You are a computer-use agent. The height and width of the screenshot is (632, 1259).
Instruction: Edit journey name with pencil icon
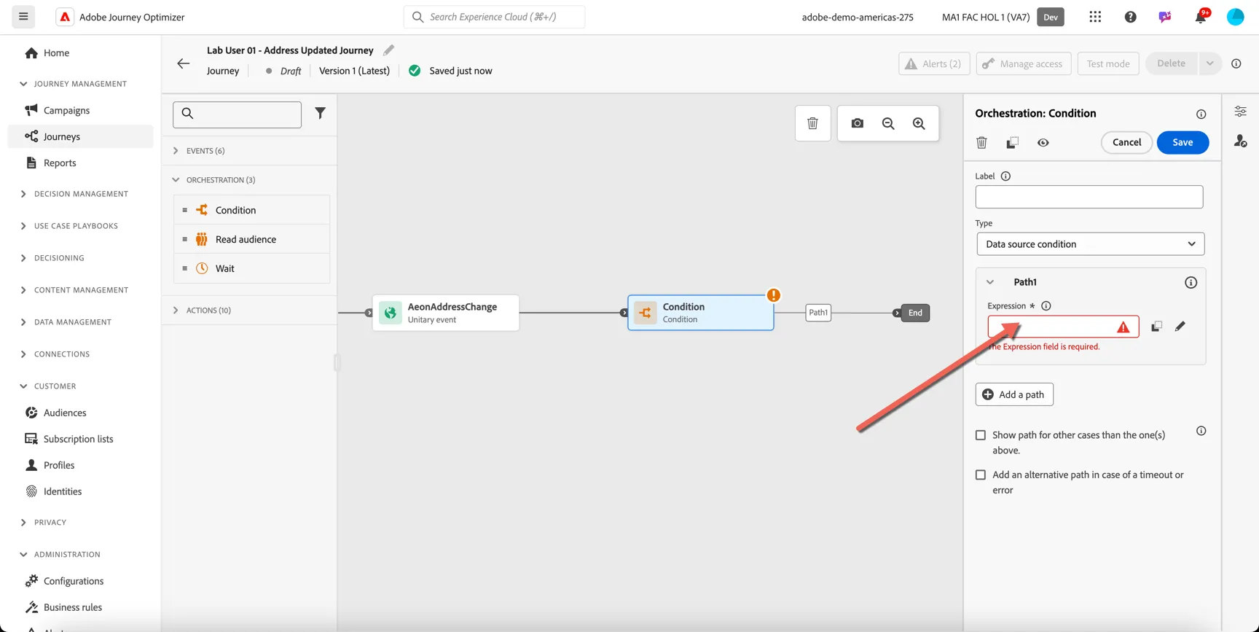click(x=388, y=50)
